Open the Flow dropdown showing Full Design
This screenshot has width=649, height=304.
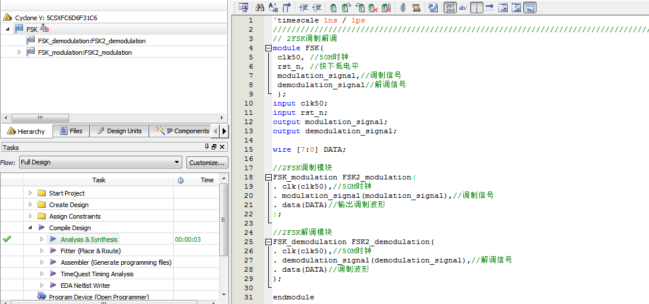101,162
